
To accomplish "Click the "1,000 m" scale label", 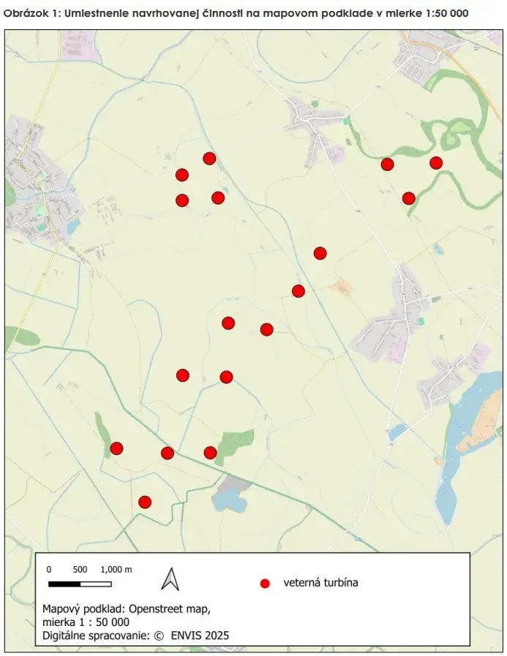I will click(116, 570).
